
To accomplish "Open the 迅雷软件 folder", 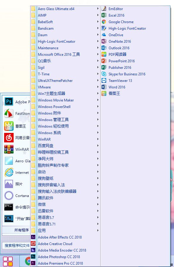I will (65, 211).
